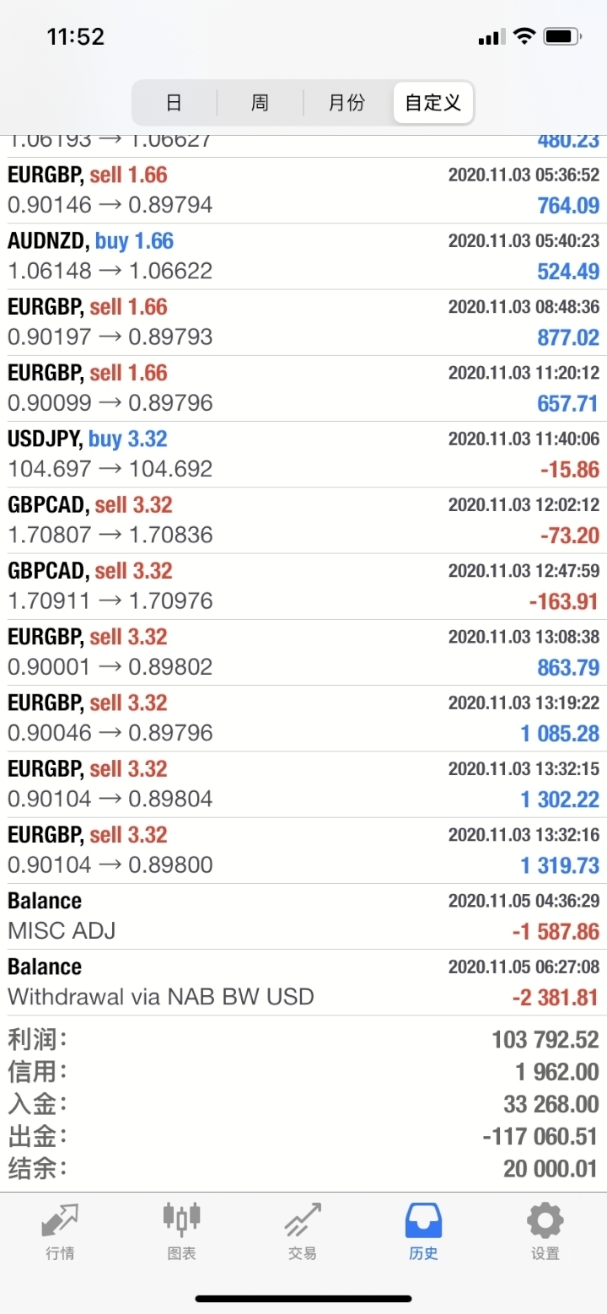Viewport: 607px width, 1314px height.
Task: Tap the 历史 history tray icon
Action: (423, 1221)
